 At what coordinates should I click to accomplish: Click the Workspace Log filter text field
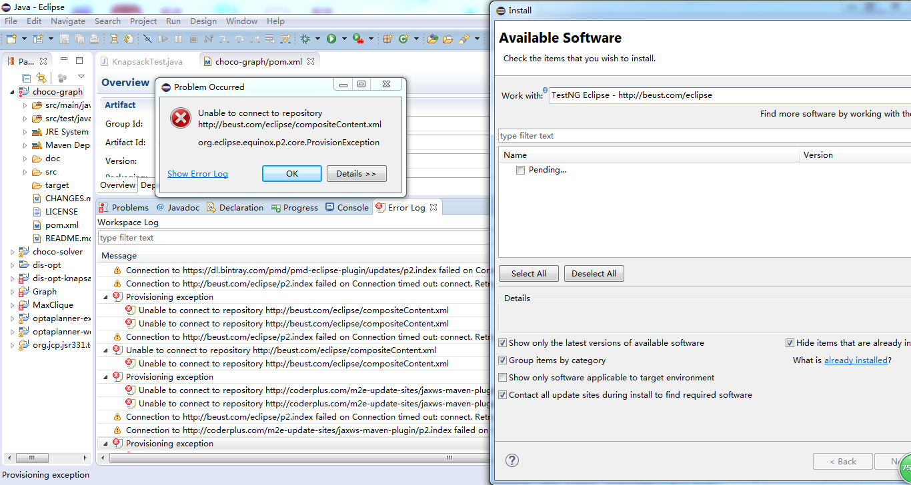293,238
